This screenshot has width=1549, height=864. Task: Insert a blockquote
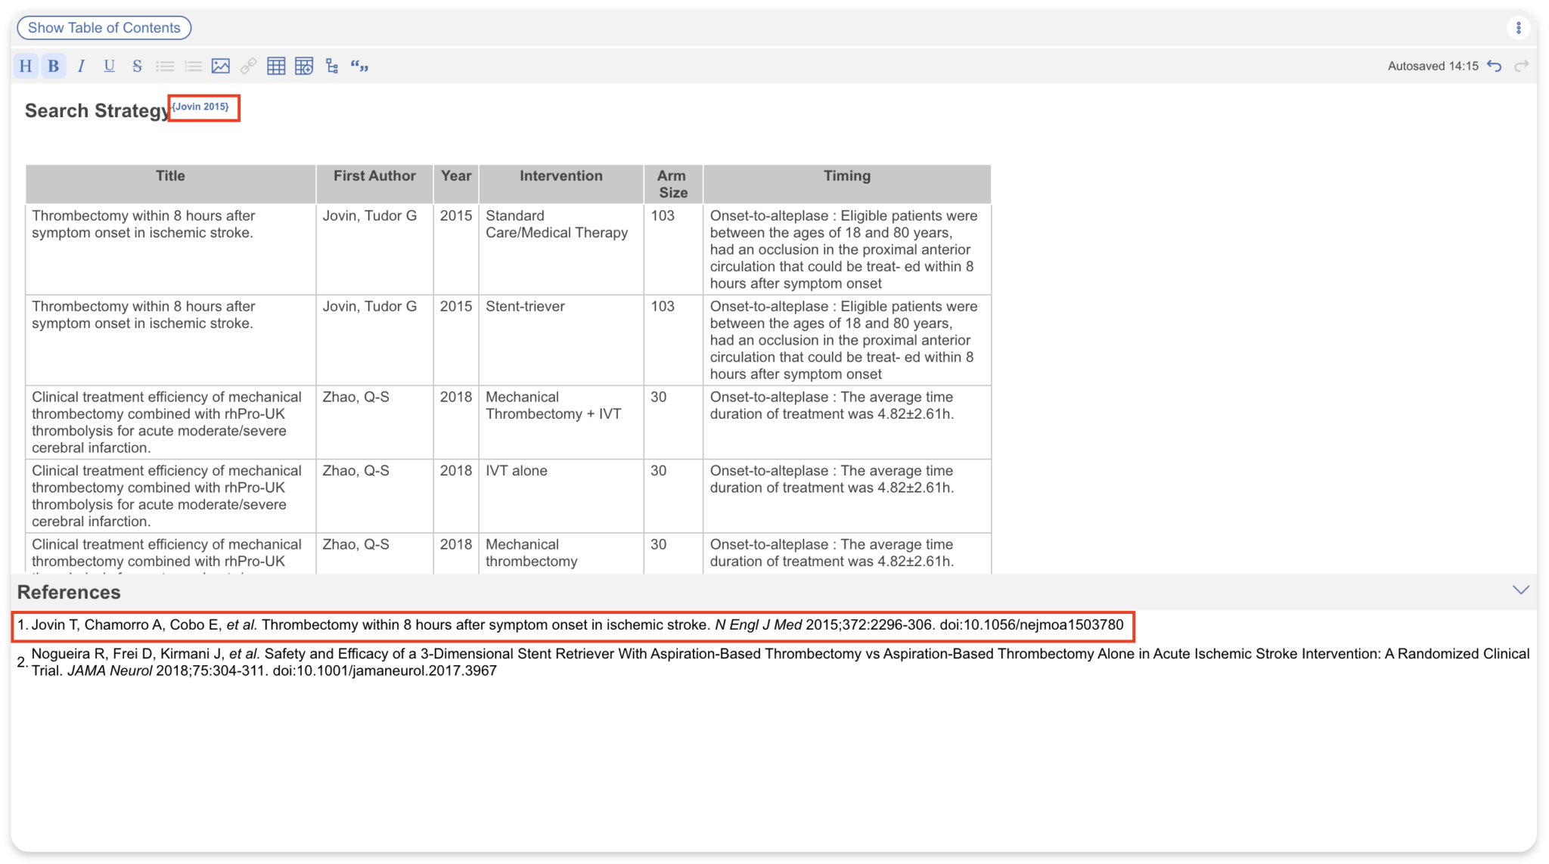coord(360,66)
